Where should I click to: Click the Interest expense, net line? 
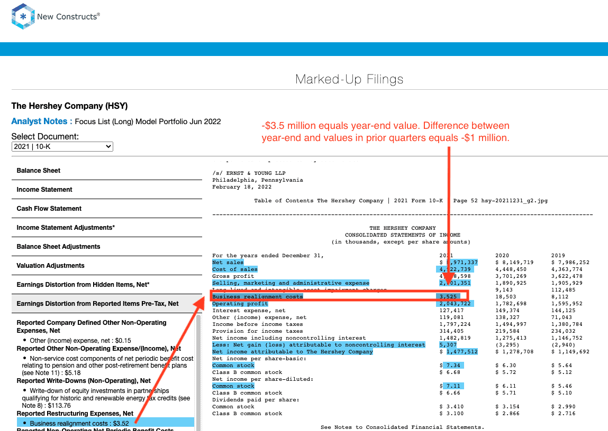pos(249,310)
